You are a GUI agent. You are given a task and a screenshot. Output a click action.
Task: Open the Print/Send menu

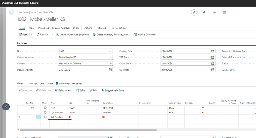pos(43,28)
